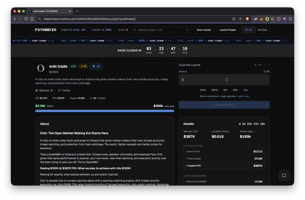Click the browser forward arrow
Screen dimensions: 305x200
coord(20,19)
